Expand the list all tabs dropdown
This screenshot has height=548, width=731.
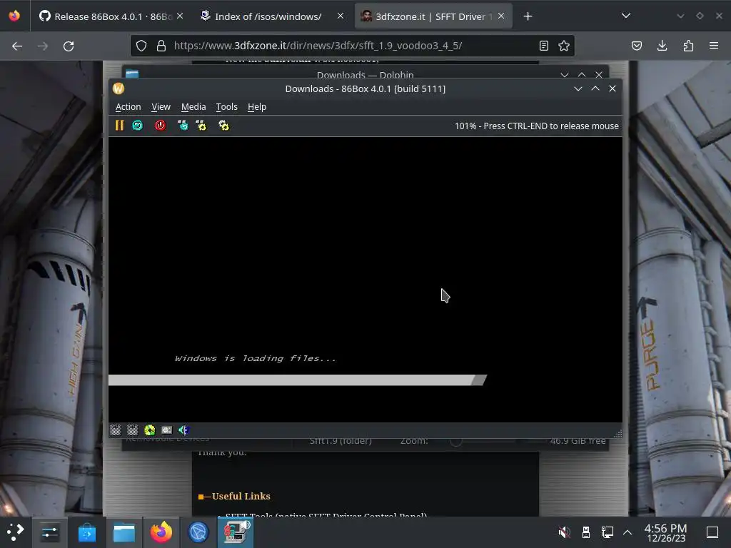(626, 16)
